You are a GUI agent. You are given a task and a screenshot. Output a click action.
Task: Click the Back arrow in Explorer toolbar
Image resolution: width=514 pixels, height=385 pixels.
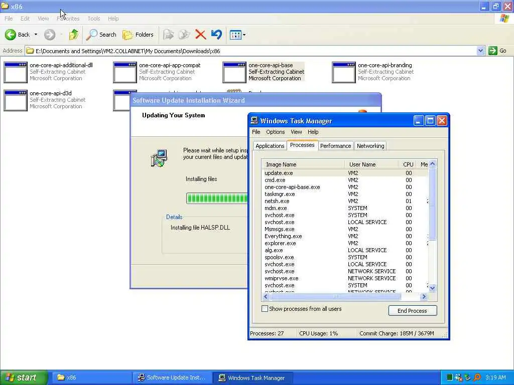coord(11,35)
